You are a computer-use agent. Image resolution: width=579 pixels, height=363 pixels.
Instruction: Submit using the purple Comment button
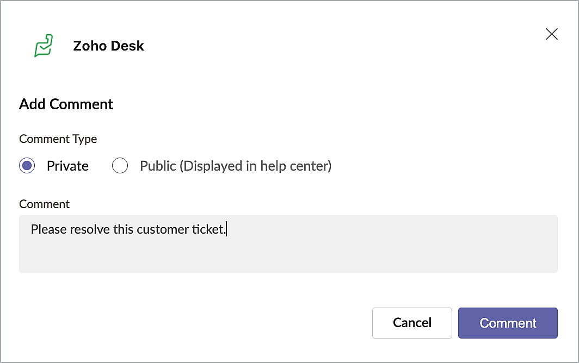point(508,323)
